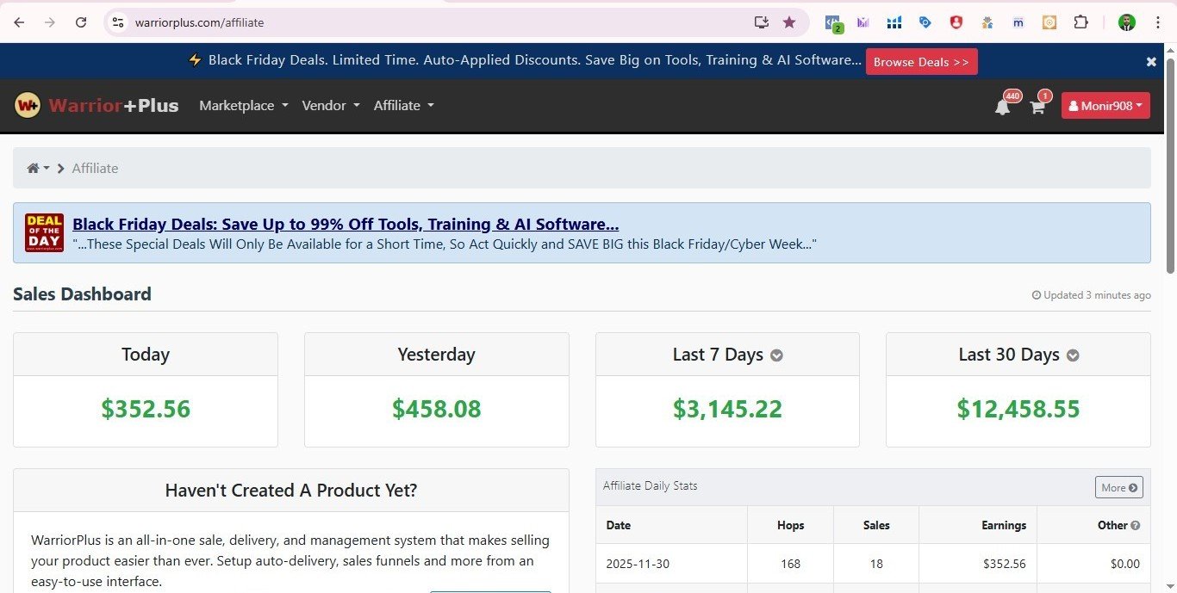Open the Vendor menu

330,106
